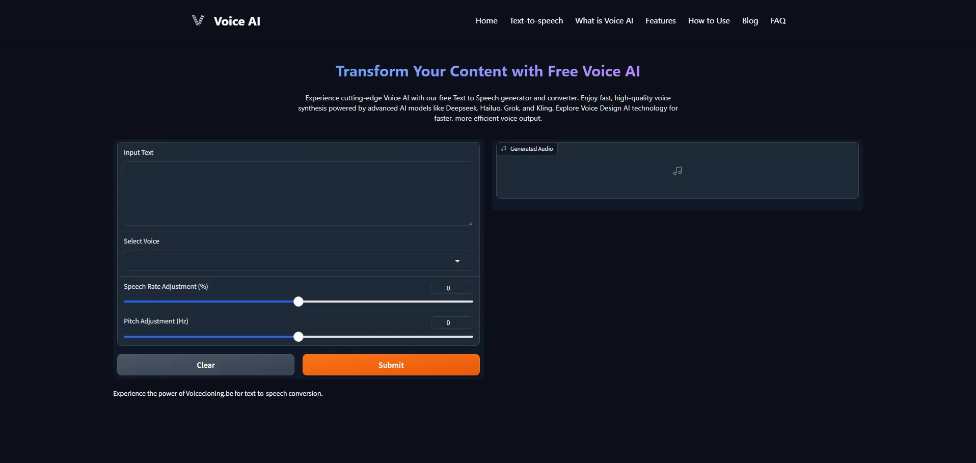This screenshot has height=463, width=976.
Task: Navigate to the Features page
Action: pos(660,21)
